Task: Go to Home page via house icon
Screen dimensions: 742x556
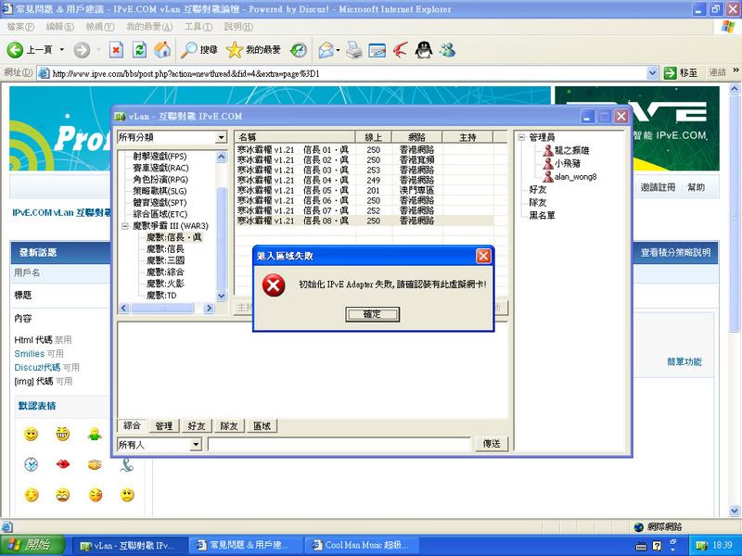Action: coord(162,49)
